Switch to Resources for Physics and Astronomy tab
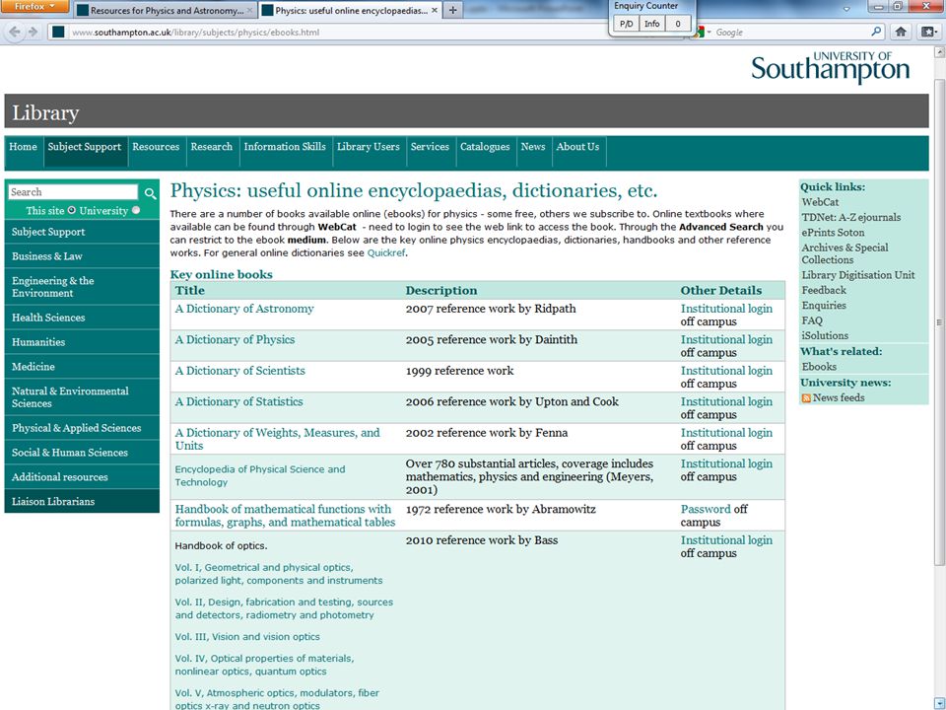Viewport: 946px width, 710px height. [165, 10]
